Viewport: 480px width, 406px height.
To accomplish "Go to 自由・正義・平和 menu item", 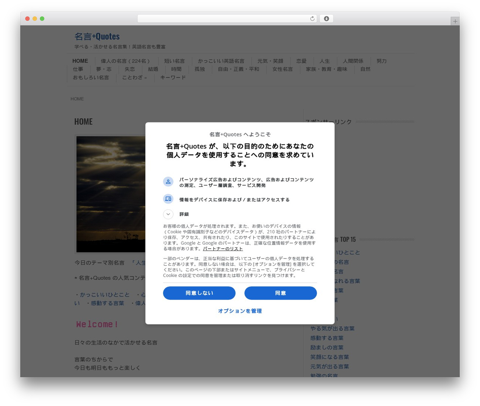I will (x=238, y=69).
